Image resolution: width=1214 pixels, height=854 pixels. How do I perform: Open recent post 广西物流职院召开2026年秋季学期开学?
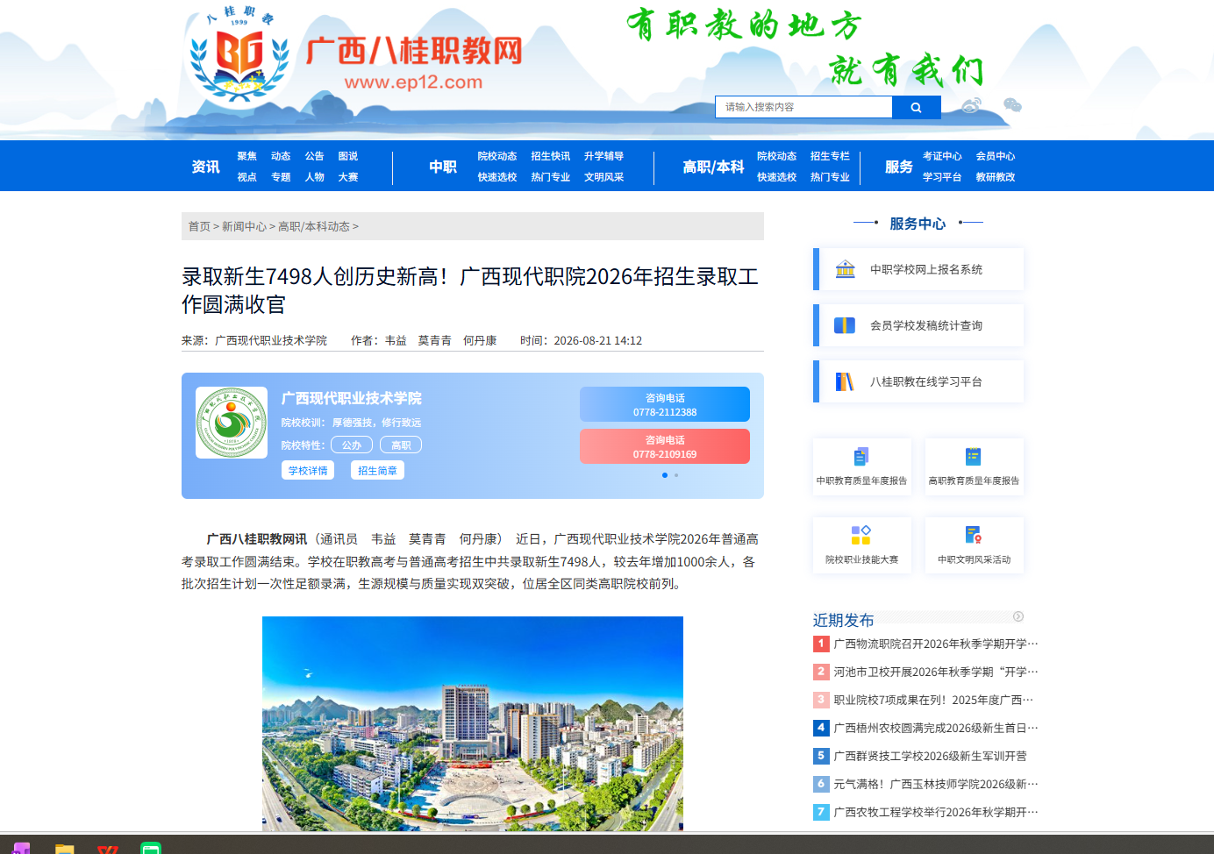(x=936, y=644)
